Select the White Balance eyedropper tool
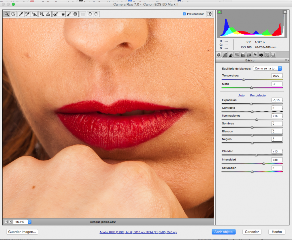This screenshot has width=292, height=240. (21, 14)
